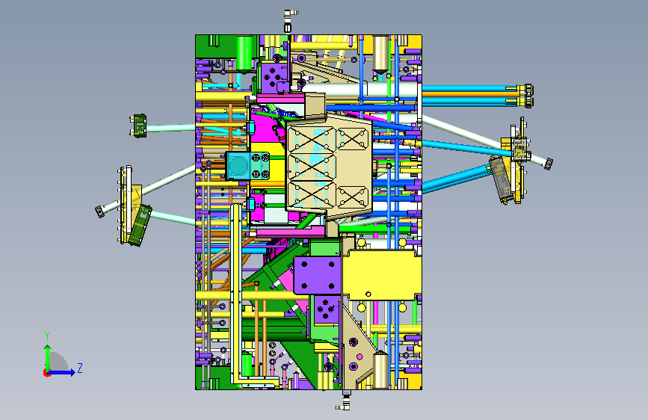Select the large yellow block on the right
Screen dimensions: 648x420
(x=382, y=274)
